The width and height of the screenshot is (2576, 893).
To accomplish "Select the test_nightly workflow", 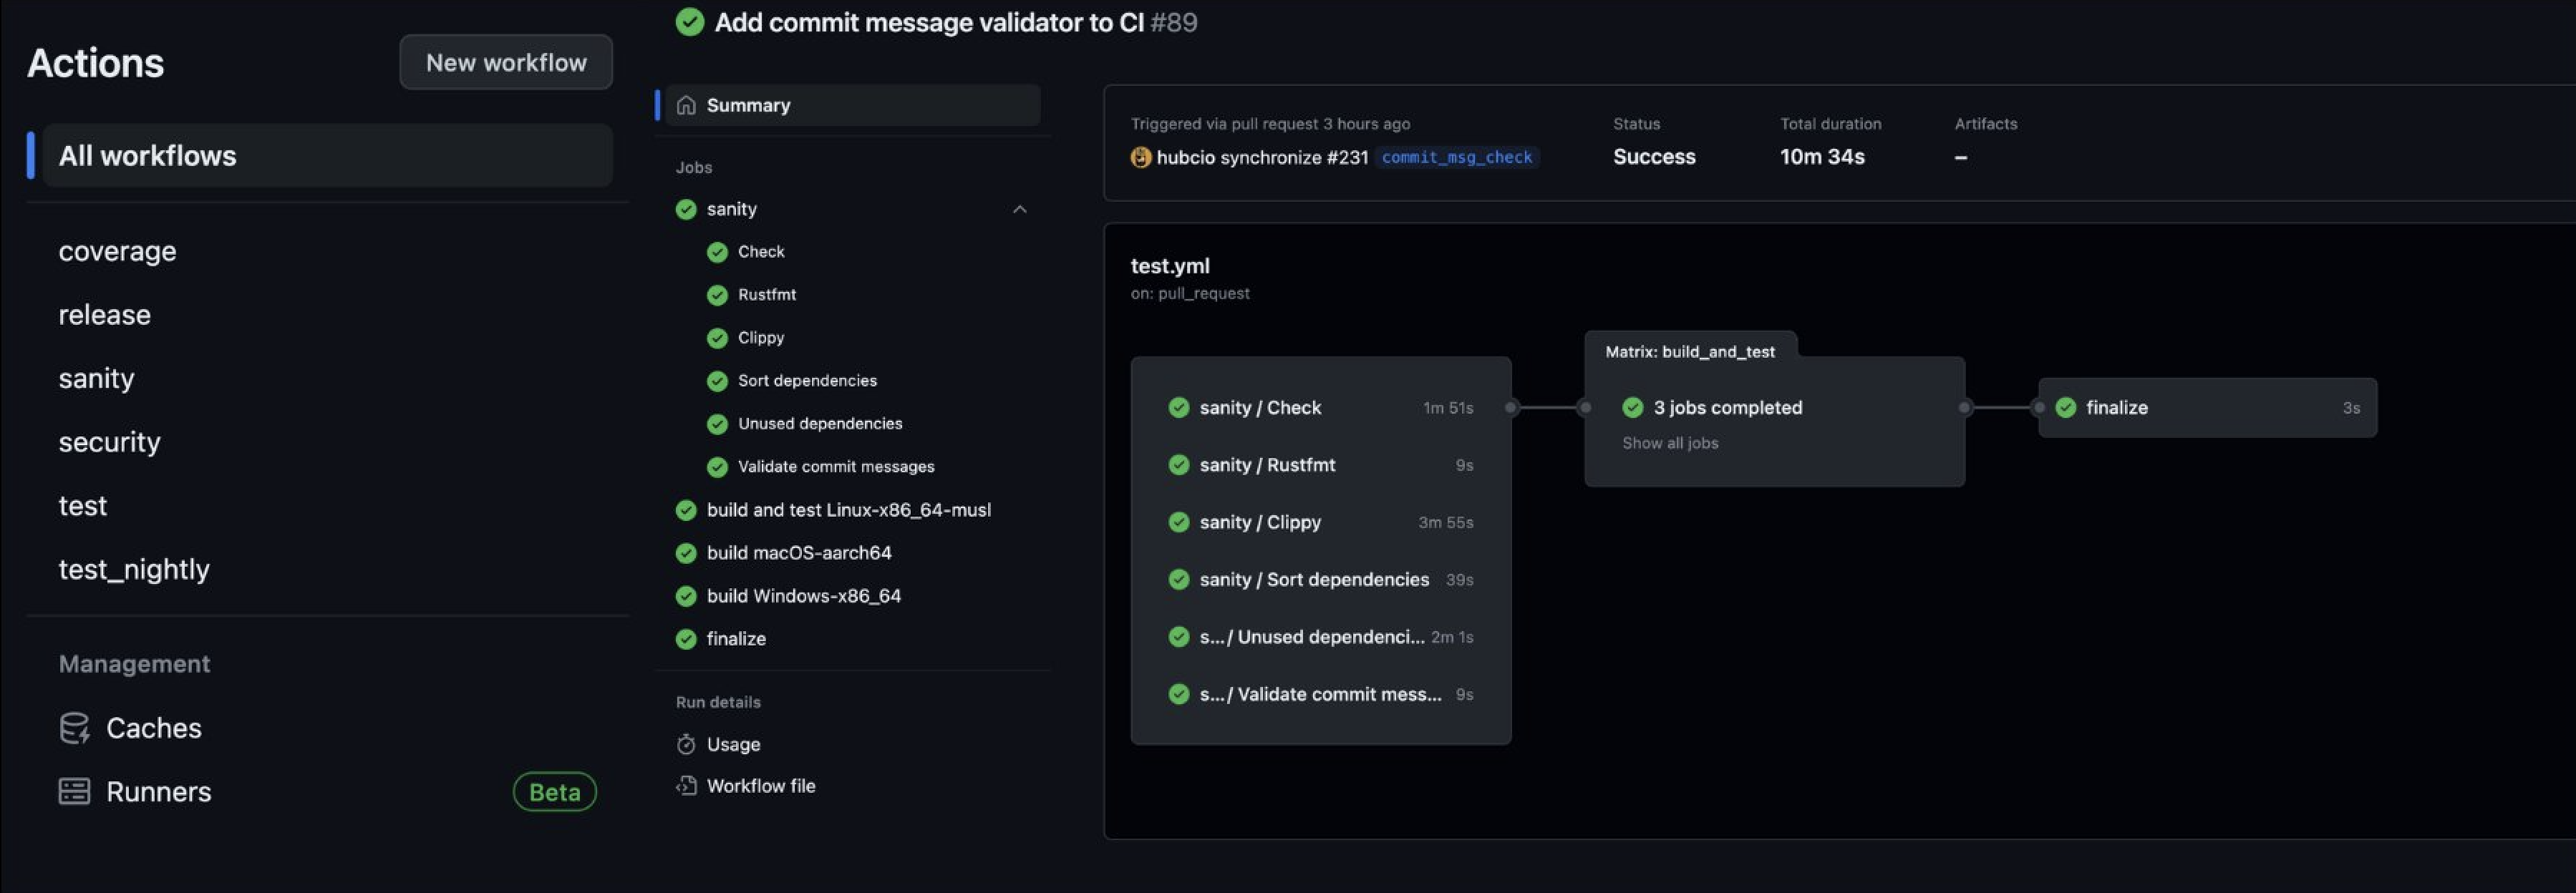I will [x=134, y=570].
